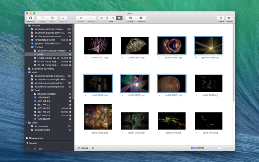The height and width of the screenshot is (162, 259).
Task: Adjust the thumbnail size slider
Action: [219, 148]
